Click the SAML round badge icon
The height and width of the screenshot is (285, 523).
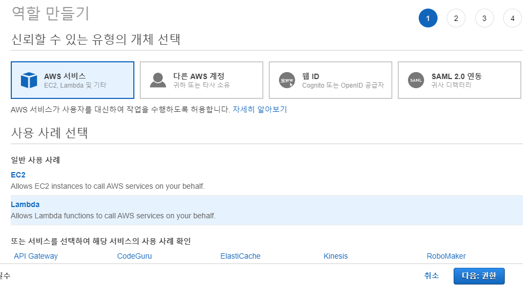click(416, 80)
